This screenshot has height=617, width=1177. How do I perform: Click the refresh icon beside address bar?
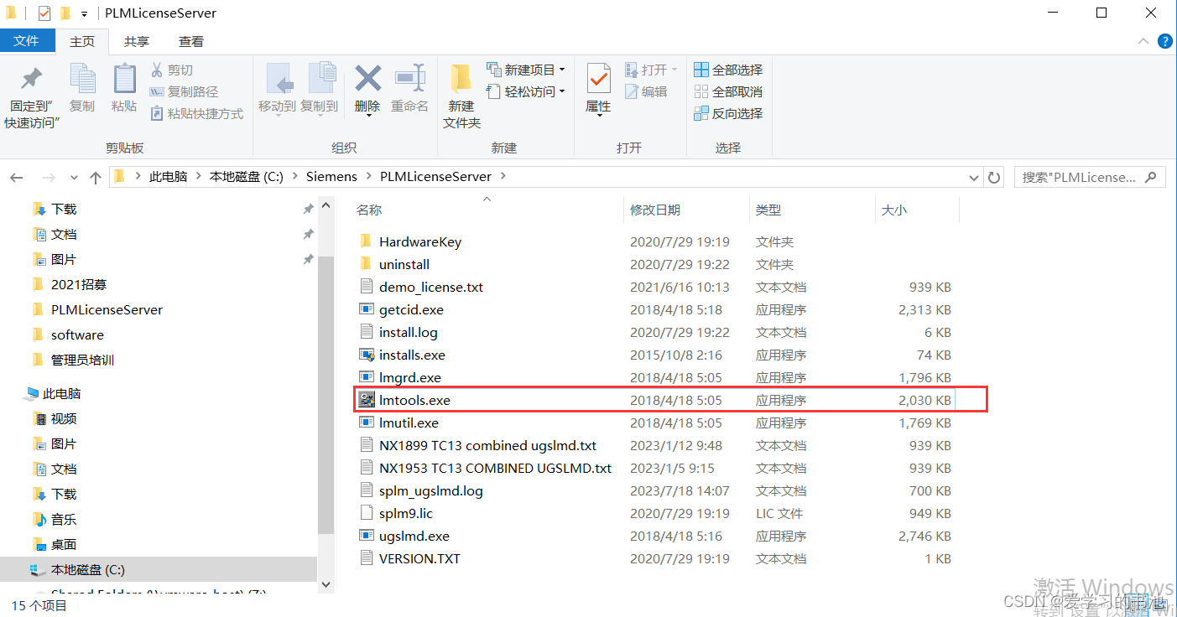[x=994, y=178]
